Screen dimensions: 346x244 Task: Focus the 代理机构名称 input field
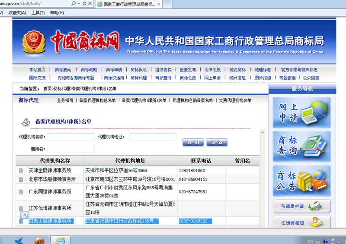[x=71, y=137]
